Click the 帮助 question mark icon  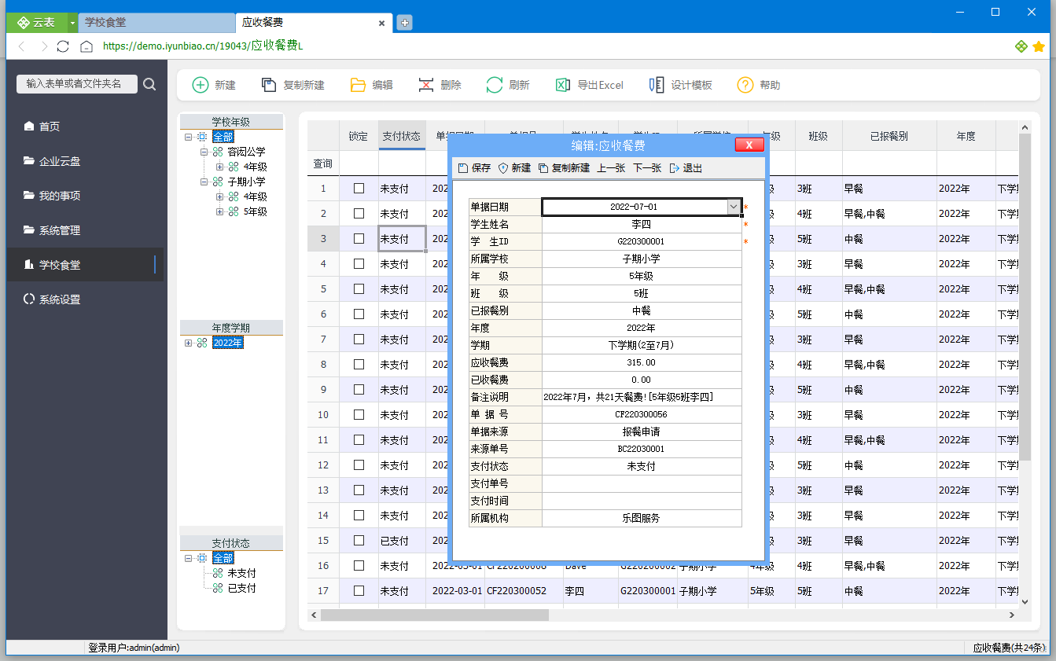[x=745, y=85]
